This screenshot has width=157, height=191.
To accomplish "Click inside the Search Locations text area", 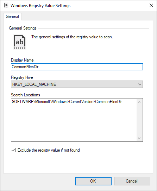I will pyautogui.click(x=74, y=120).
